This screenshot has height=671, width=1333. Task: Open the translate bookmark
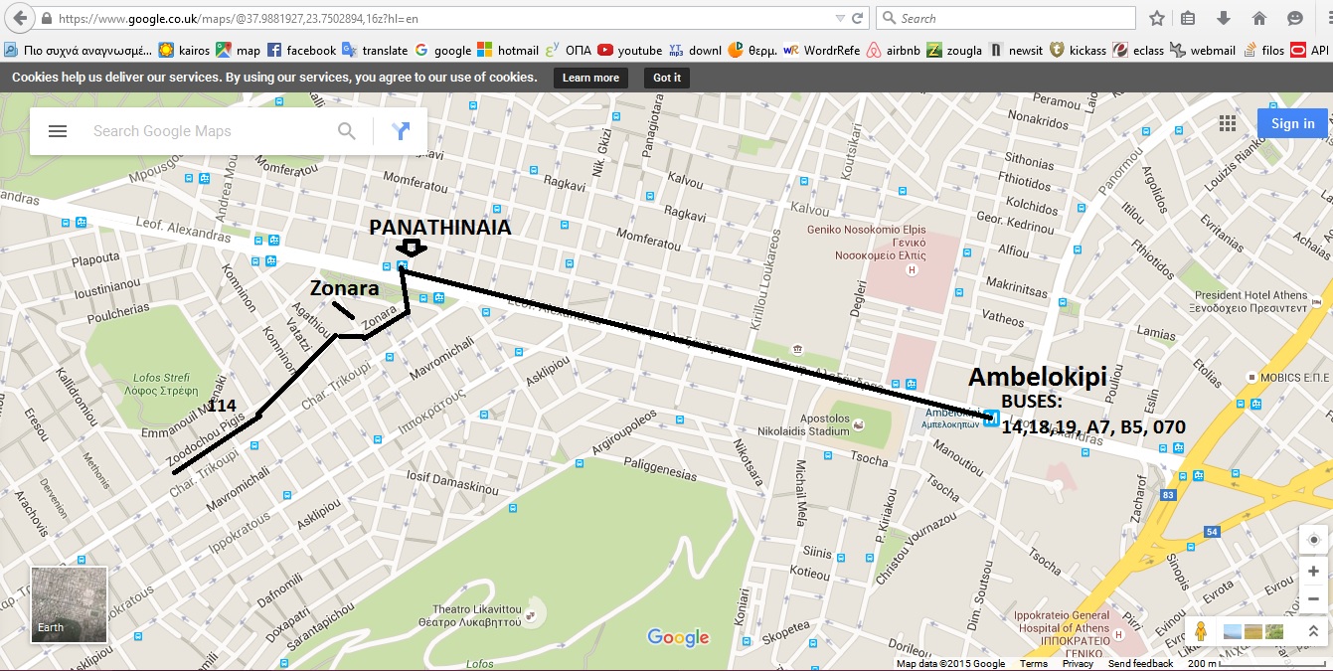(375, 51)
